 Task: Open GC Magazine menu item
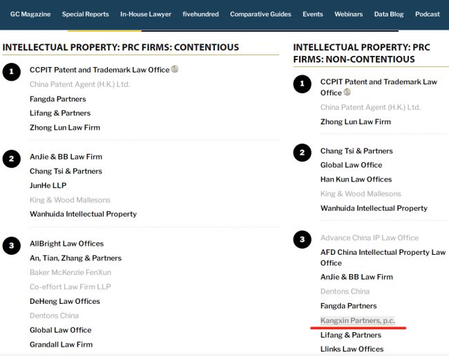[x=30, y=14]
